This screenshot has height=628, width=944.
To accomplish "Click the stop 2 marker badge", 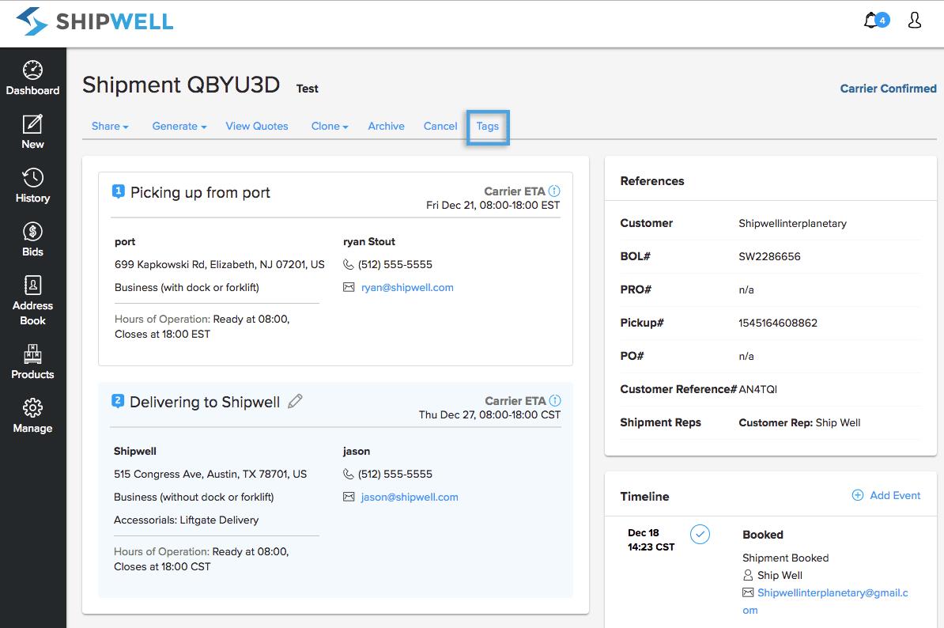I will point(117,402).
